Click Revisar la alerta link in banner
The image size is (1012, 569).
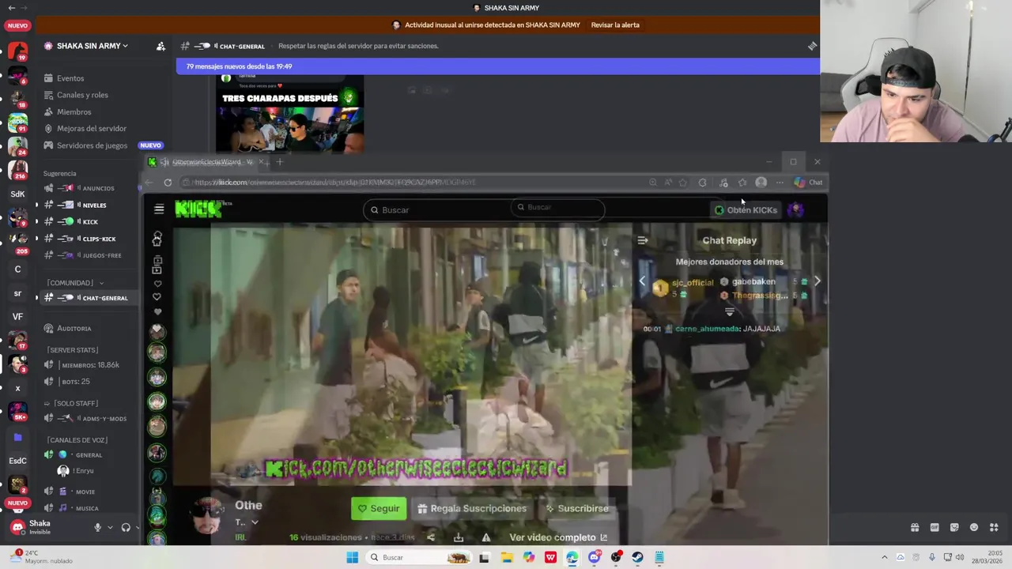tap(615, 24)
